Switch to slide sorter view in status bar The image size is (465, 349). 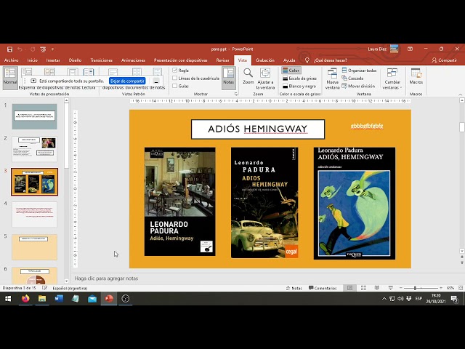tap(363, 288)
